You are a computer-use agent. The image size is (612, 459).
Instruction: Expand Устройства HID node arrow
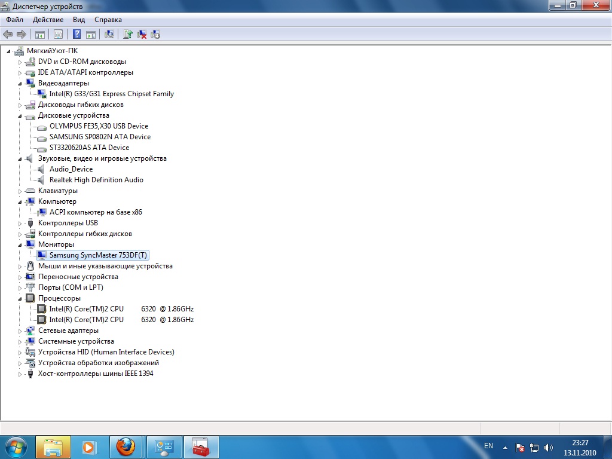[x=20, y=353]
